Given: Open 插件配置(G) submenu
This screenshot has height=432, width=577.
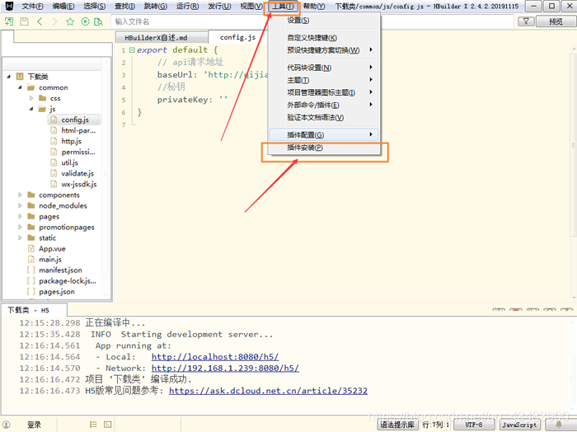Looking at the screenshot, I should 324,135.
